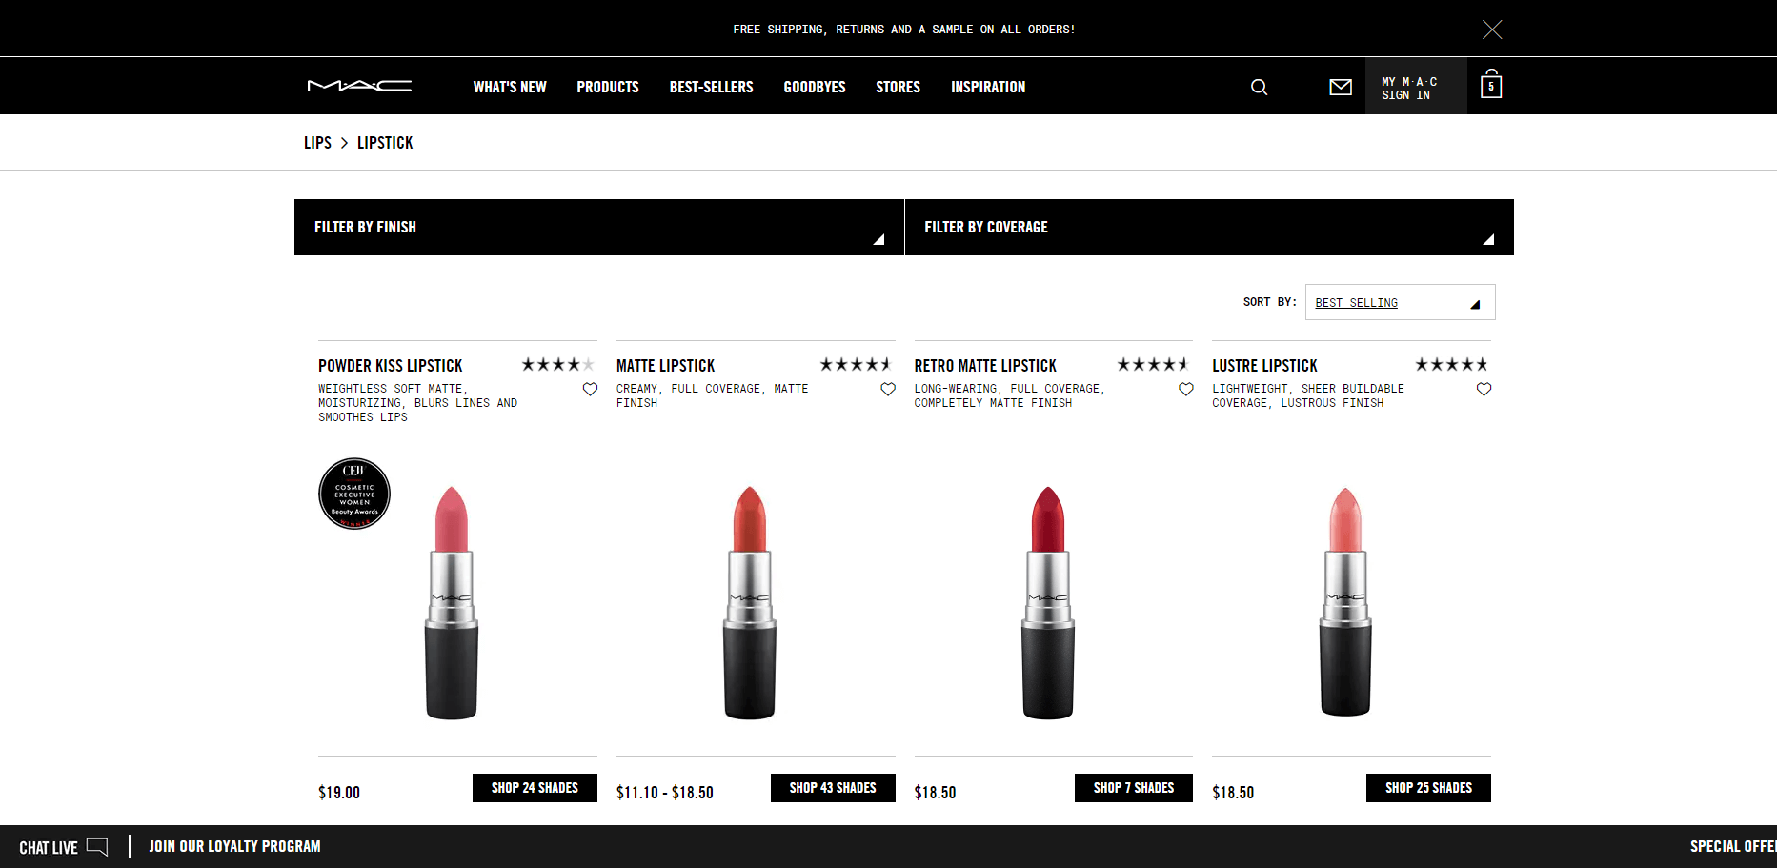The width and height of the screenshot is (1777, 868).
Task: Expand the Filter by Coverage dropdown
Action: pos(1209,227)
